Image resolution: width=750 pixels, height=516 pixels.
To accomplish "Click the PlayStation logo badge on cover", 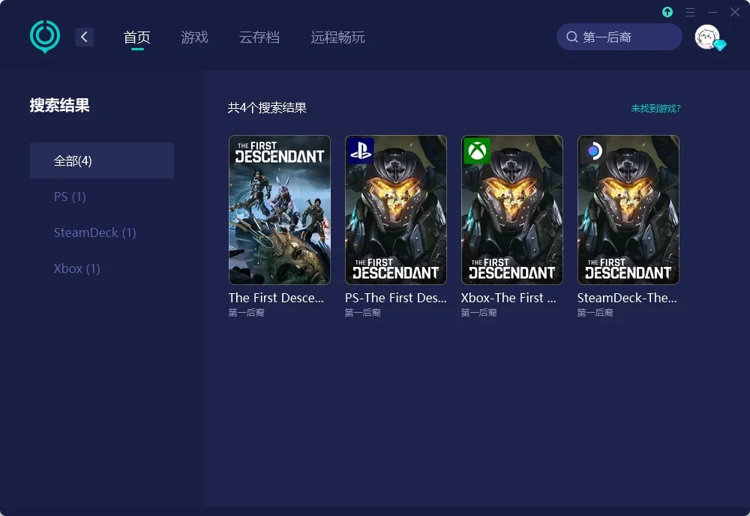I will click(361, 151).
